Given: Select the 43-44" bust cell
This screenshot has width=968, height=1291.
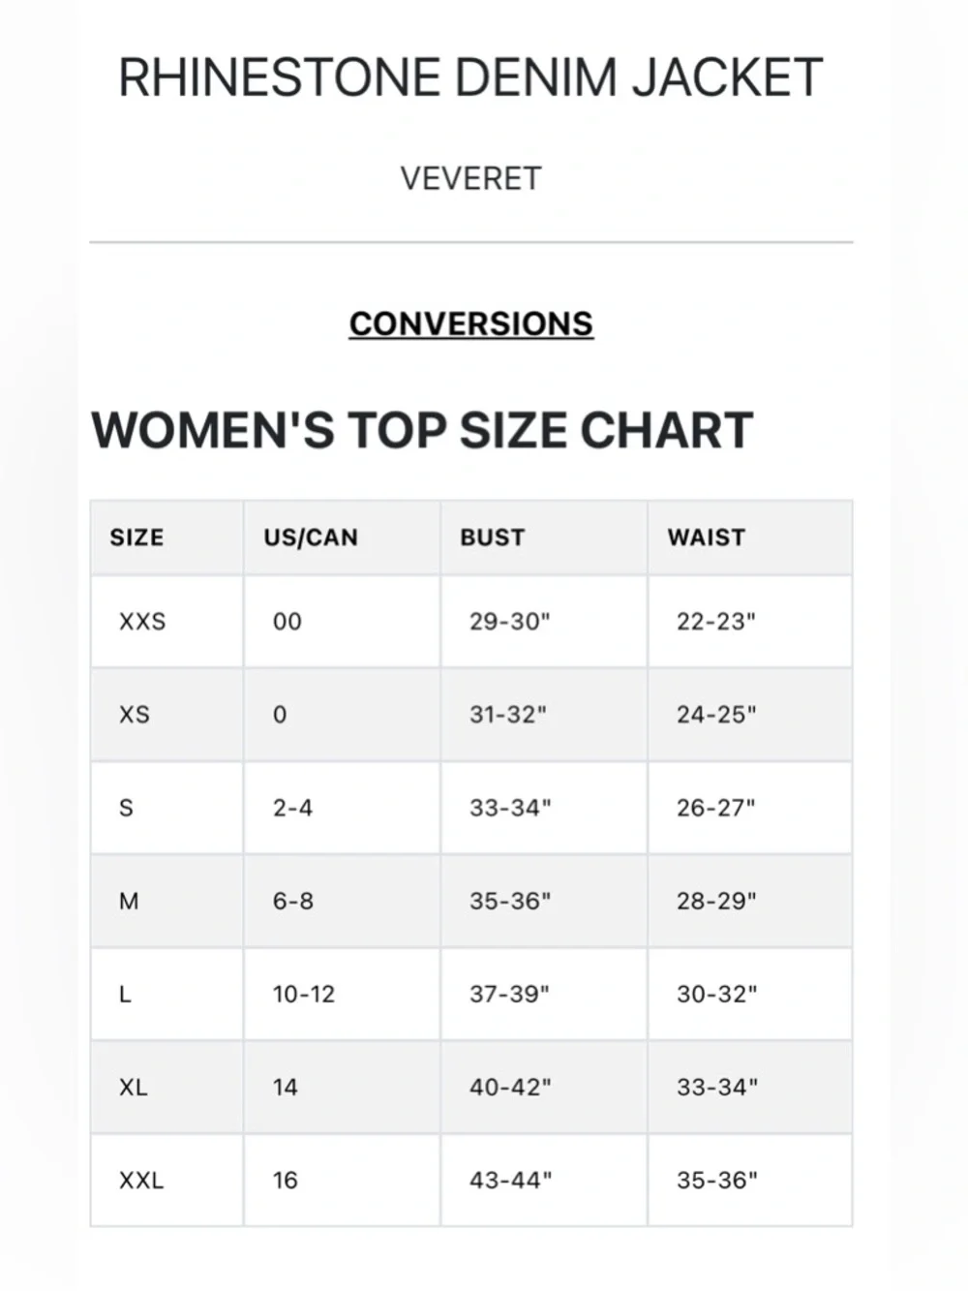Looking at the screenshot, I should pyautogui.click(x=544, y=1181).
